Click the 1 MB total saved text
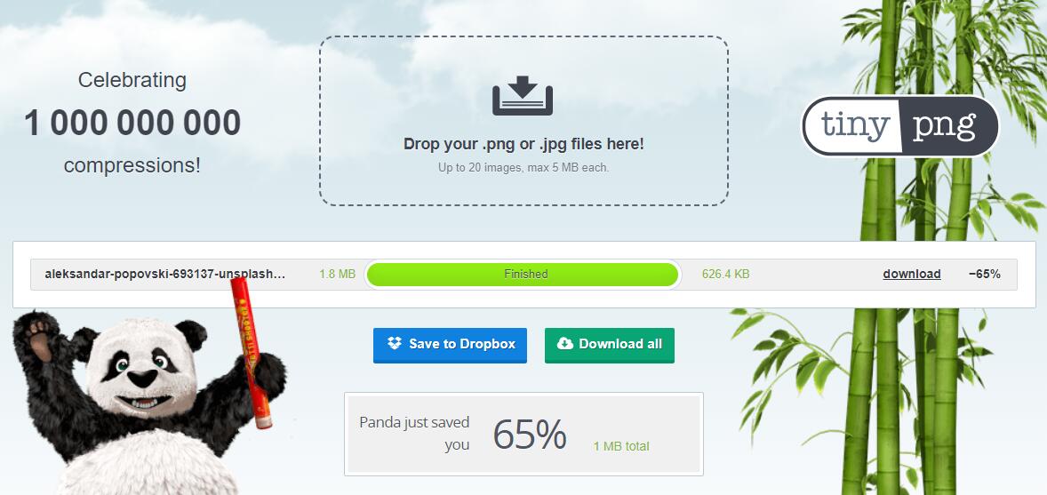1047x495 pixels. [x=621, y=446]
